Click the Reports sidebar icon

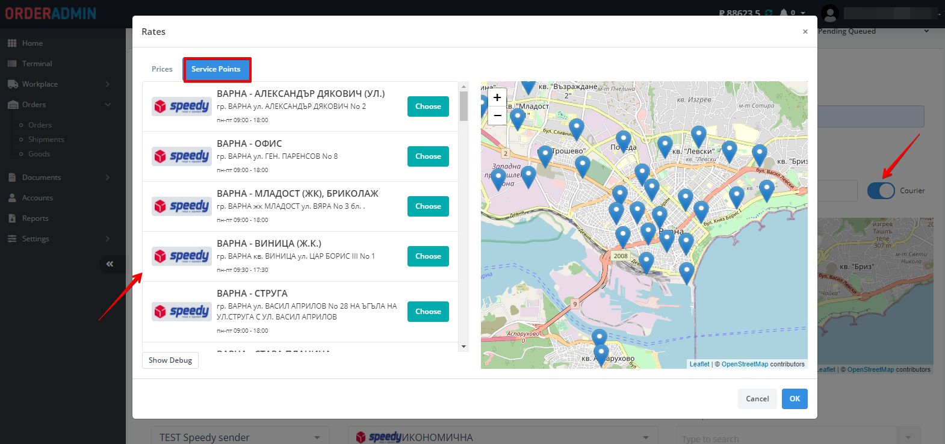(12, 218)
